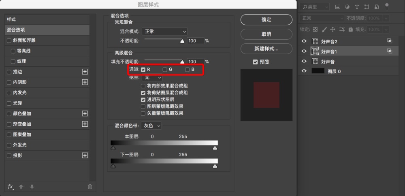Toggle the 预览 preview checkbox
The width and height of the screenshot is (405, 196).
[255, 62]
